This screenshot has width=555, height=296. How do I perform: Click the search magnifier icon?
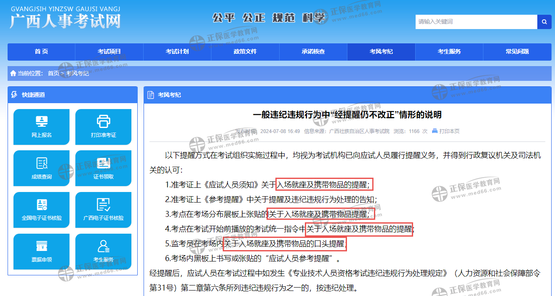[x=544, y=21]
